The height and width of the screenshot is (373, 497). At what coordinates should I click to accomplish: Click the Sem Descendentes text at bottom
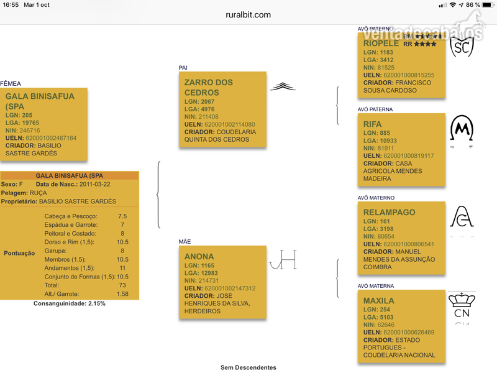tap(248, 367)
